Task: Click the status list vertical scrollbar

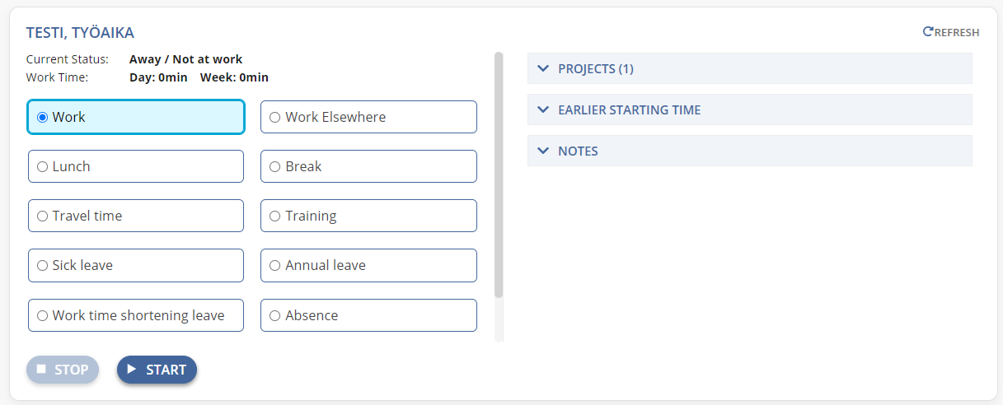Action: tap(499, 175)
